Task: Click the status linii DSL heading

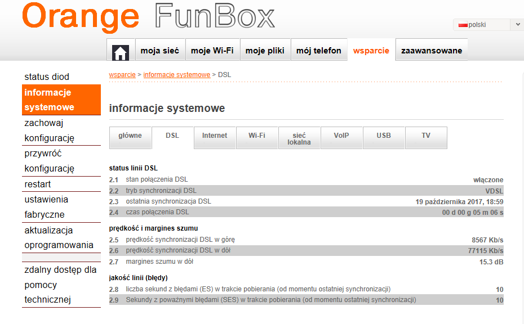Action: point(134,168)
